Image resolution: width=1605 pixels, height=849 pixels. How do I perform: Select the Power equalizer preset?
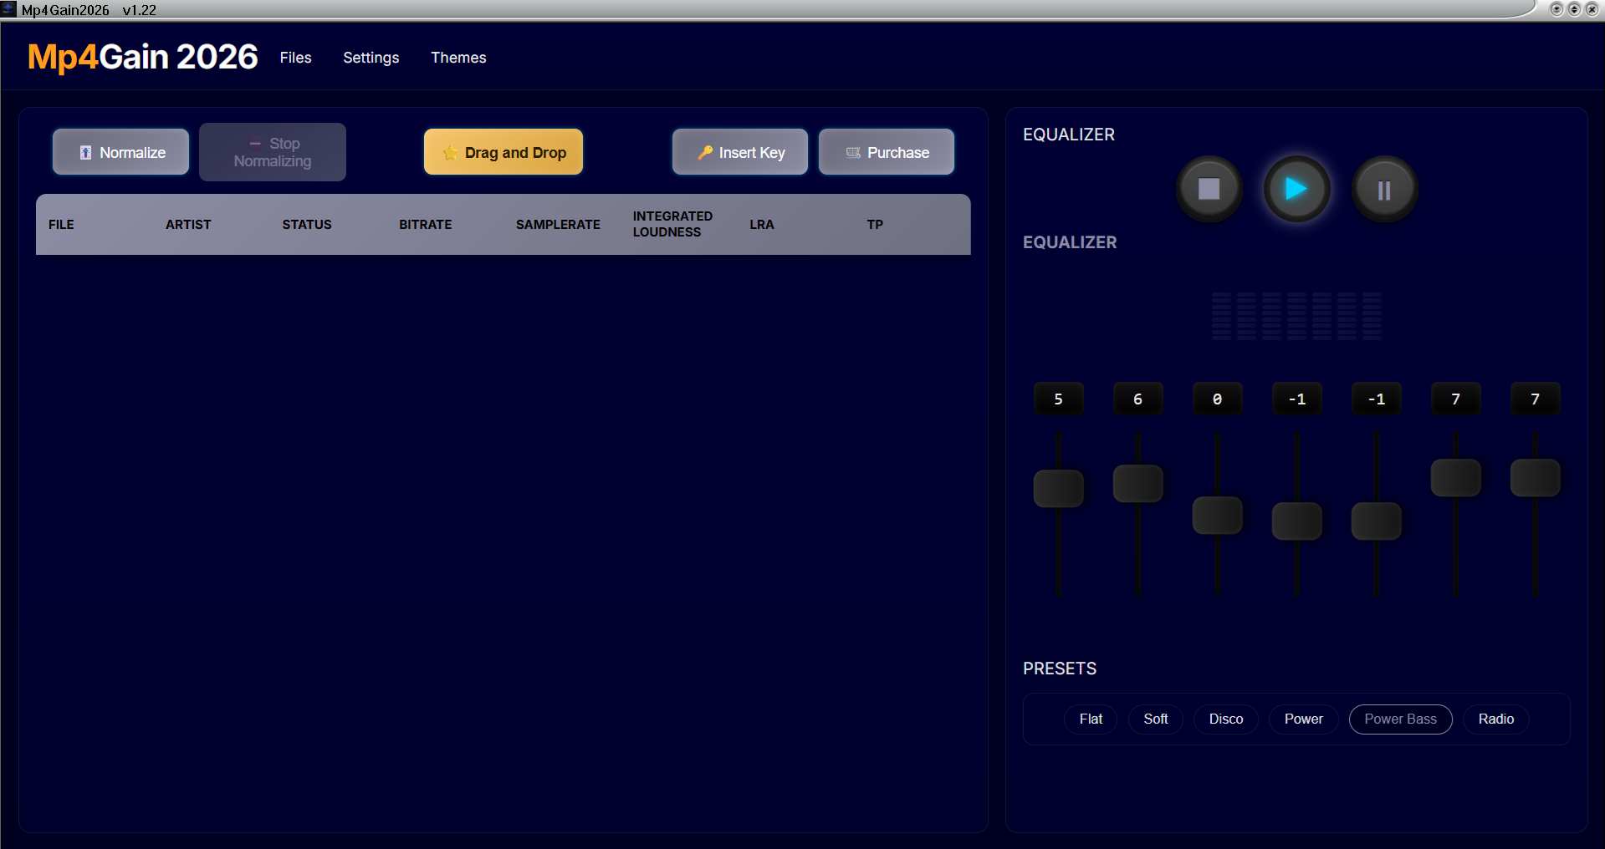(1304, 719)
